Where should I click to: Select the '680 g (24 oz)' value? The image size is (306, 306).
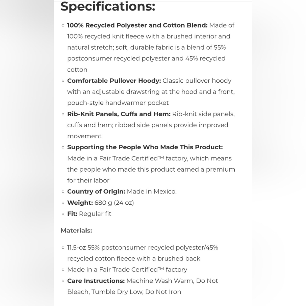click(x=114, y=203)
